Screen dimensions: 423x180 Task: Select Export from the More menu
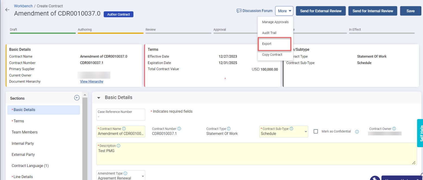pos(267,44)
